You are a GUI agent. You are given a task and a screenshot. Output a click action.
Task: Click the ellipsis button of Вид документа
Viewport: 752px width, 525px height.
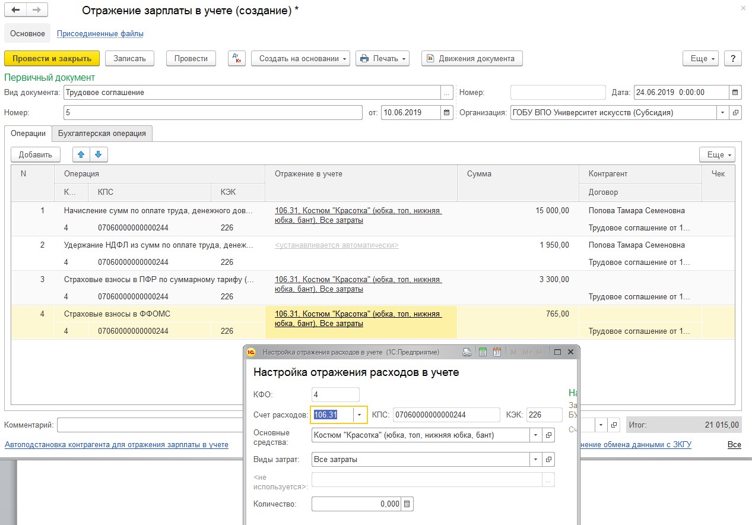(447, 93)
